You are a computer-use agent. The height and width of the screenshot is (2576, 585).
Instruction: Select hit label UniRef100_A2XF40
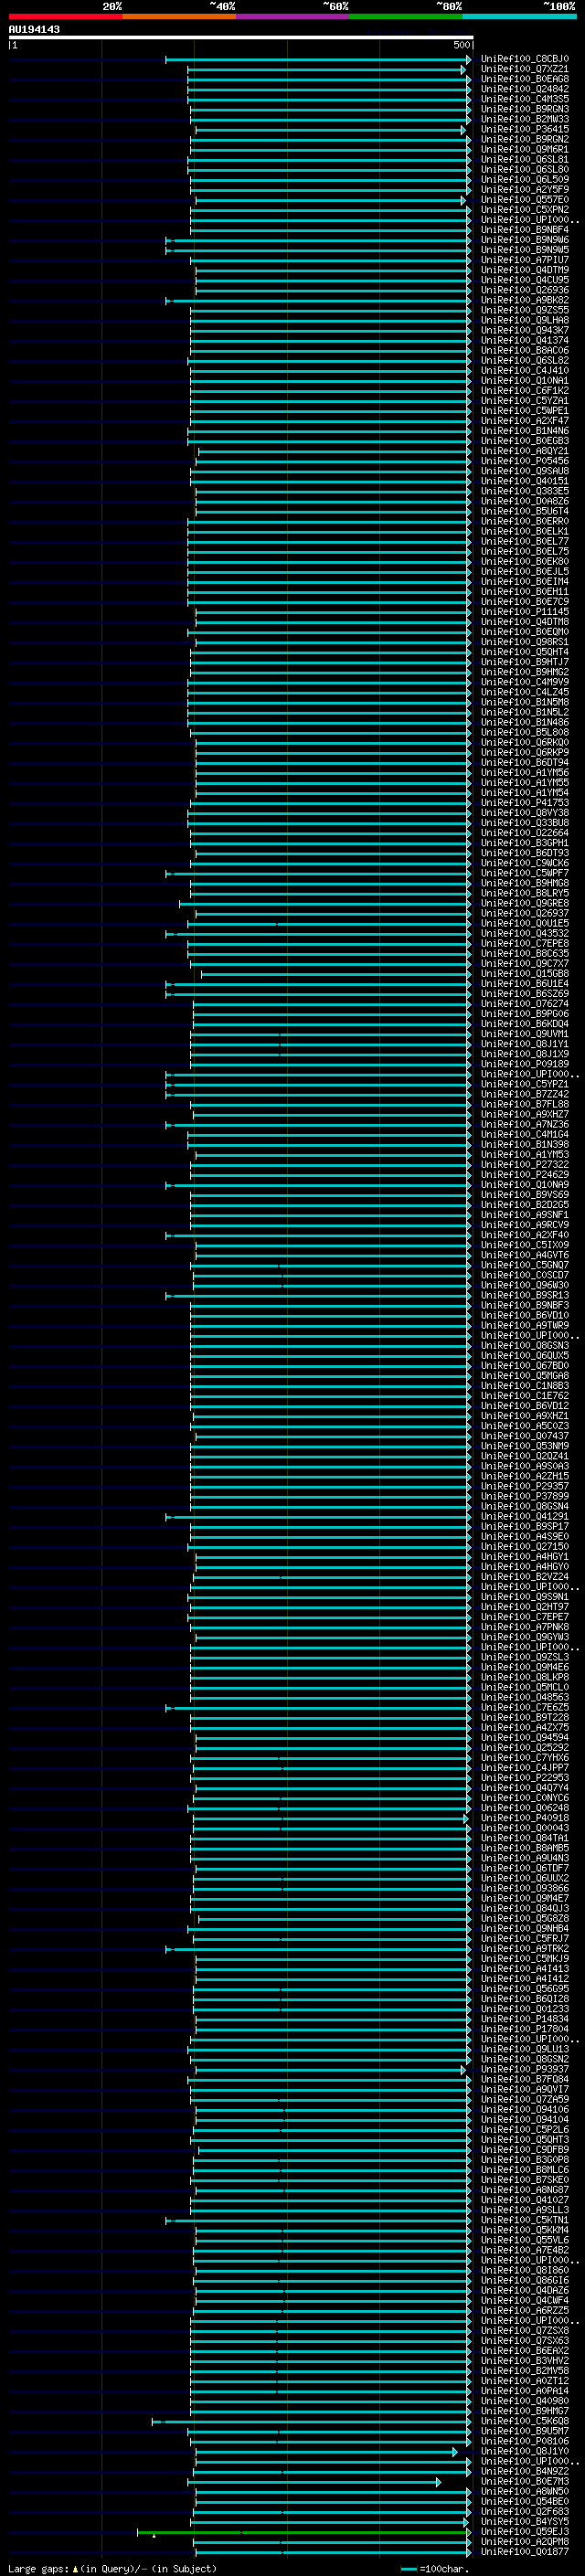(524, 1235)
